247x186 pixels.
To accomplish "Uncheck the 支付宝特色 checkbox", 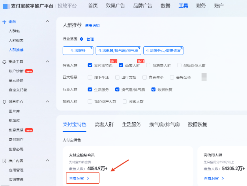I will pos(90,65).
